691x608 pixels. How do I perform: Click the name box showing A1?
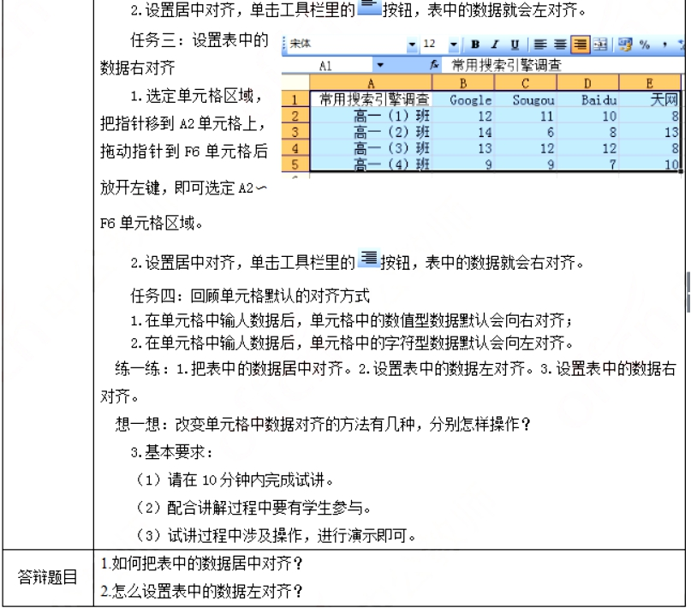point(328,66)
